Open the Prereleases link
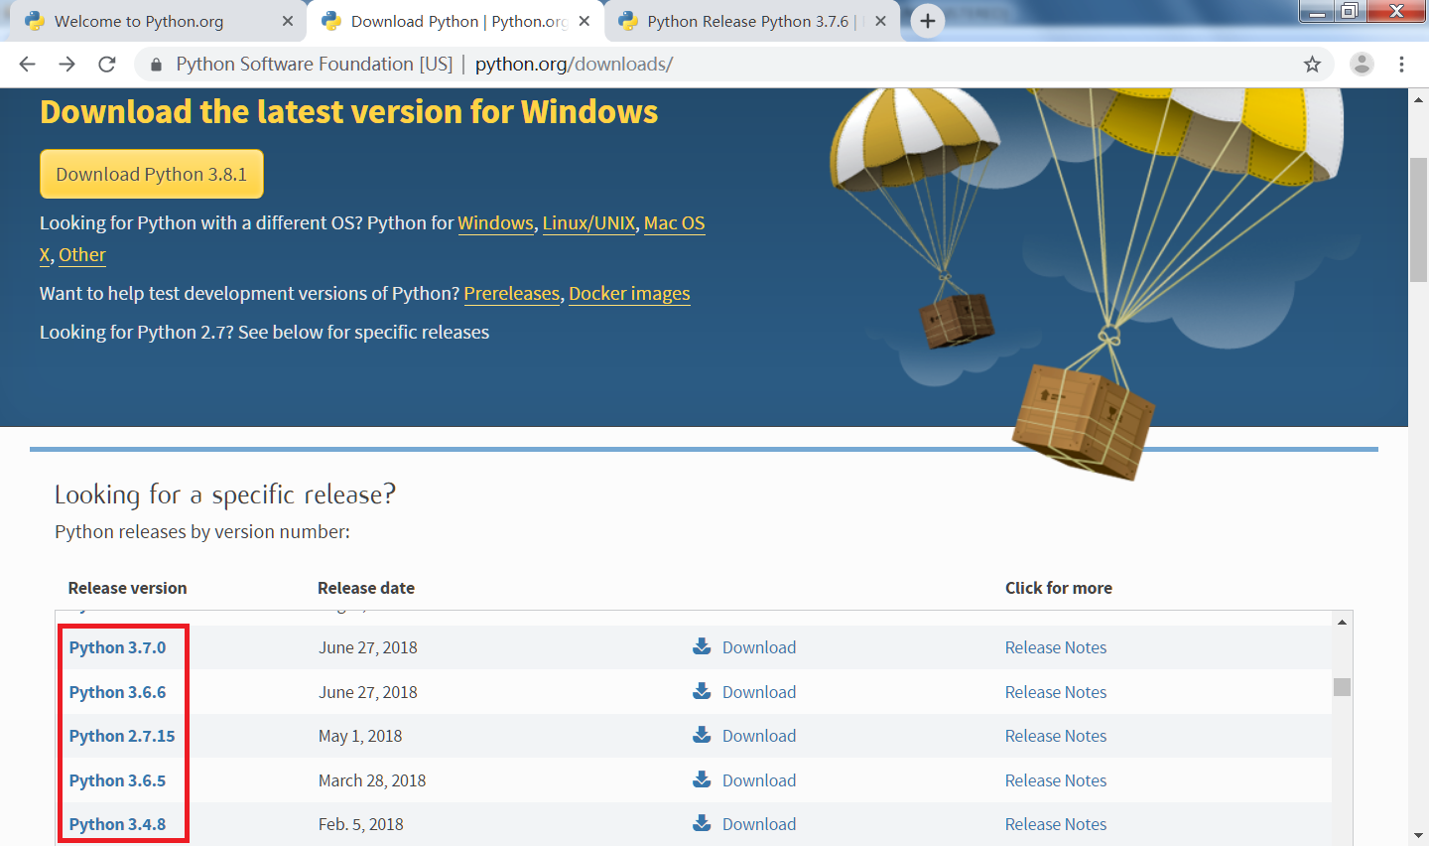This screenshot has width=1429, height=846. click(x=512, y=294)
